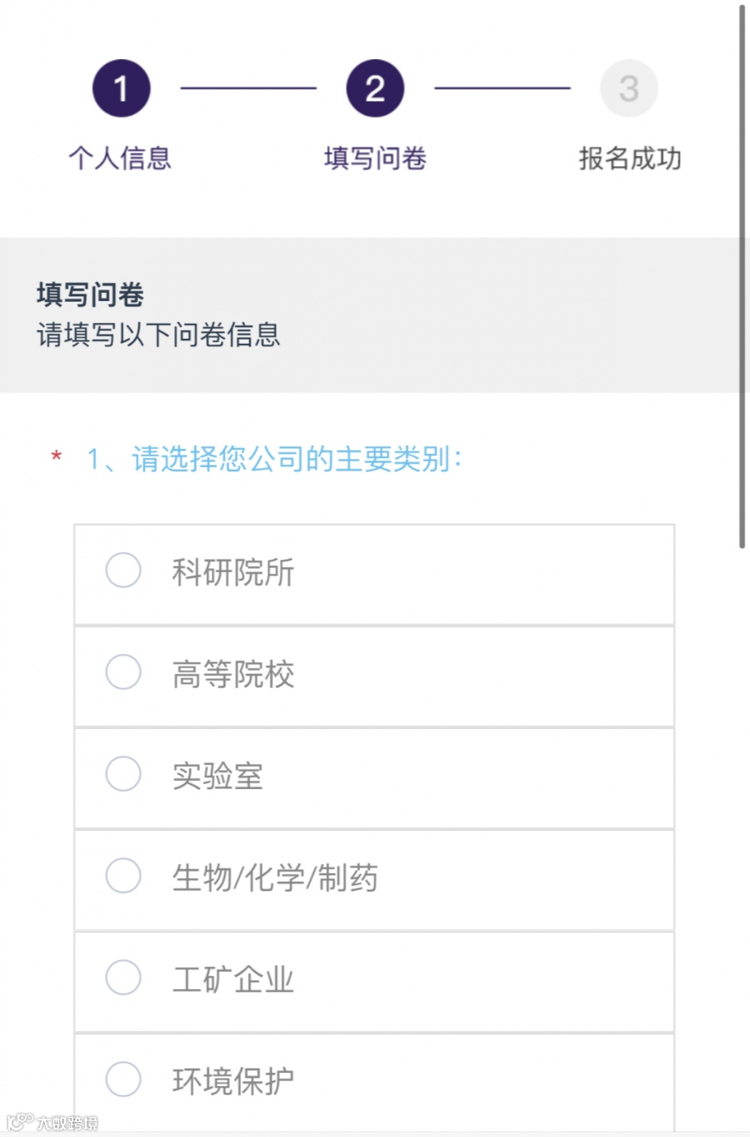This screenshot has width=750, height=1137.
Task: Click the progress line between steps 1 and 2
Action: coord(248,88)
